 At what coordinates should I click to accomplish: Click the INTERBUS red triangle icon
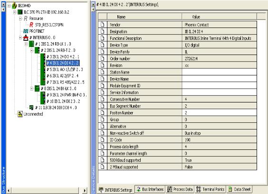tap(26, 37)
